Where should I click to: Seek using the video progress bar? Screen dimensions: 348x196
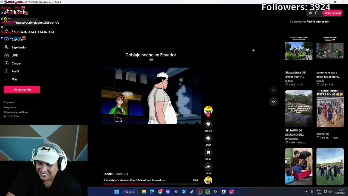click(x=151, y=184)
